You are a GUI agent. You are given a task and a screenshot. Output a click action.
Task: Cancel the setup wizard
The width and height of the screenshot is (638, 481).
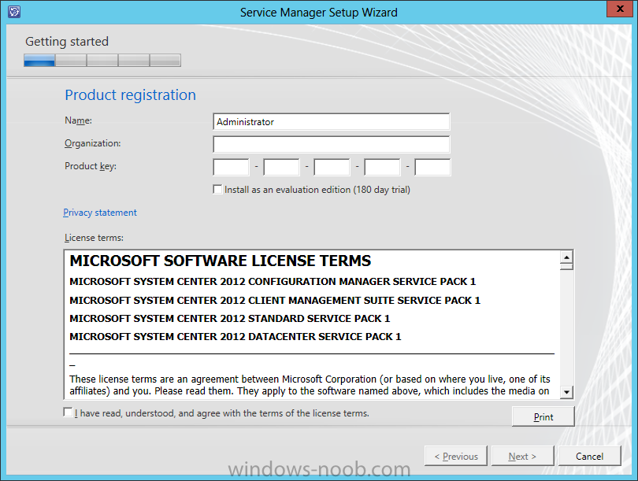(x=590, y=456)
